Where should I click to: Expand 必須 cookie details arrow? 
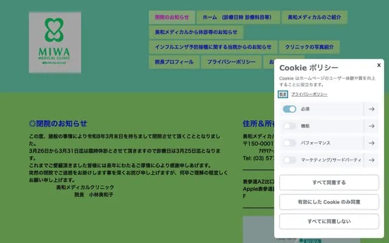tap(371, 109)
